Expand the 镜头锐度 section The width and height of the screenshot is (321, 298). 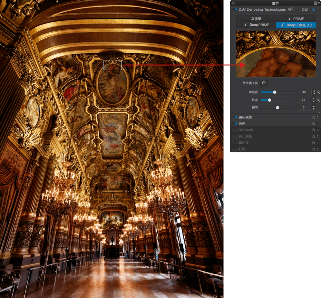tap(245, 117)
